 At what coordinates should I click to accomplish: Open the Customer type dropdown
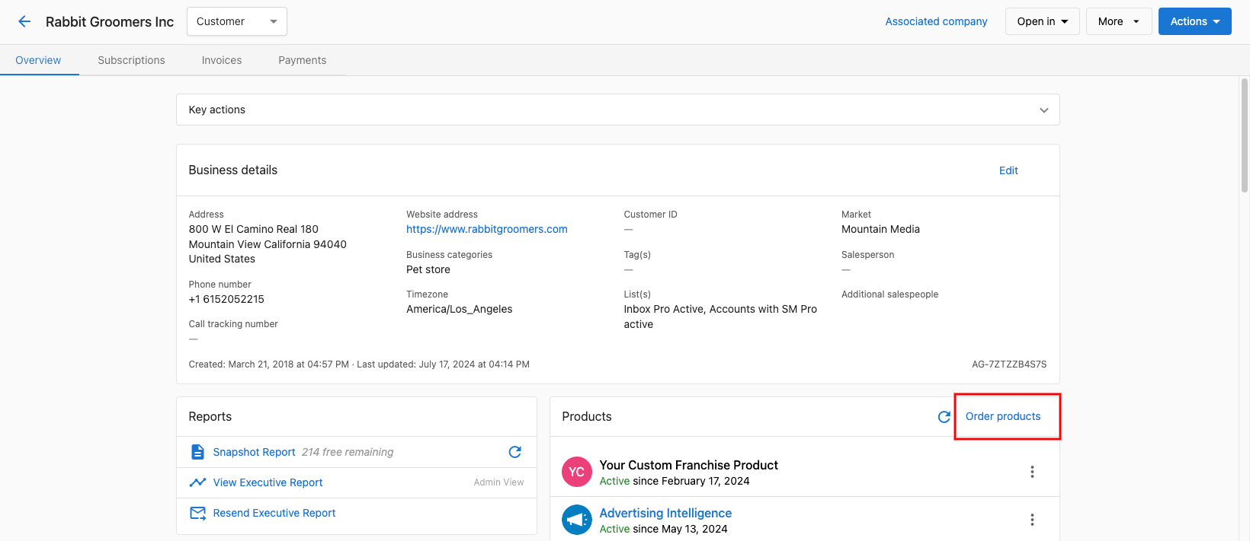point(237,21)
